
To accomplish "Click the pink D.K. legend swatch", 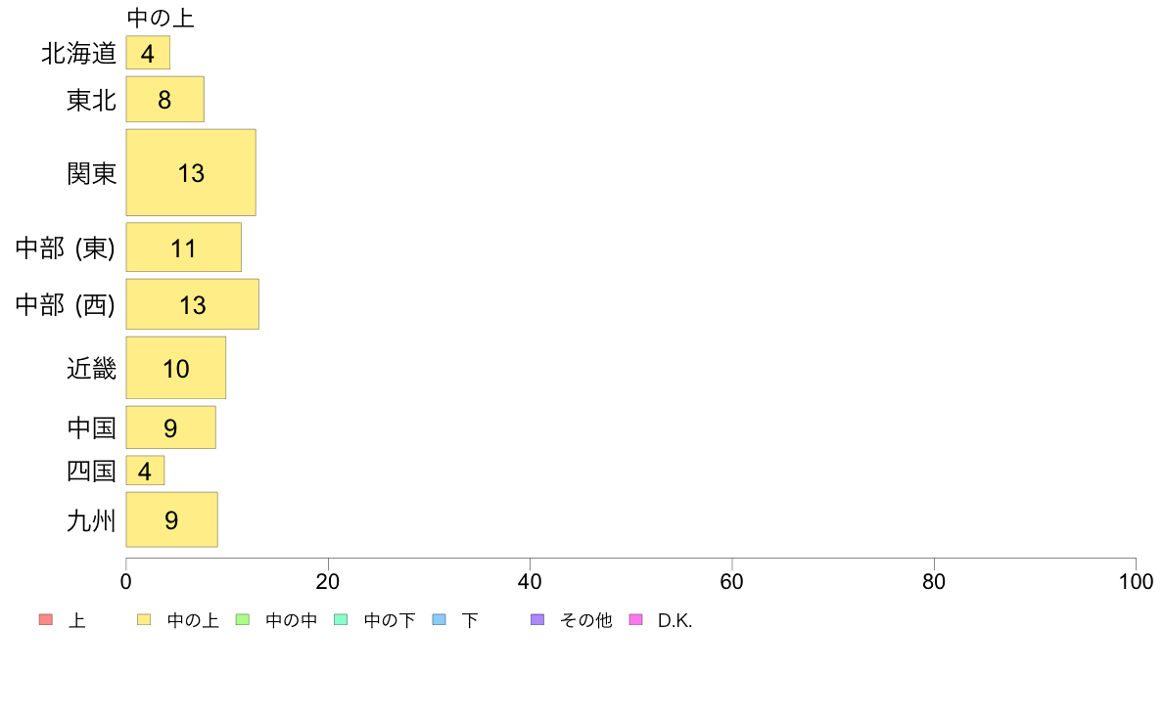I will click(x=635, y=619).
